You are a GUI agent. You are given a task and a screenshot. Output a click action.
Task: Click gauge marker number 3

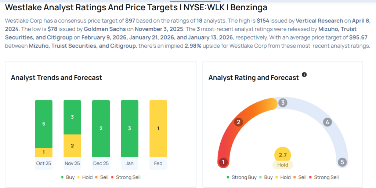pyautogui.click(x=282, y=103)
